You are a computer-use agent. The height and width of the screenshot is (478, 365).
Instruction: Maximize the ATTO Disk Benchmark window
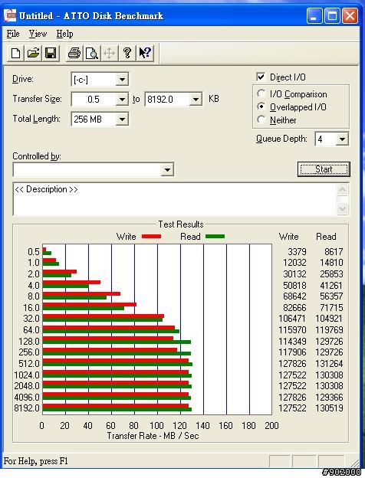(x=332, y=16)
